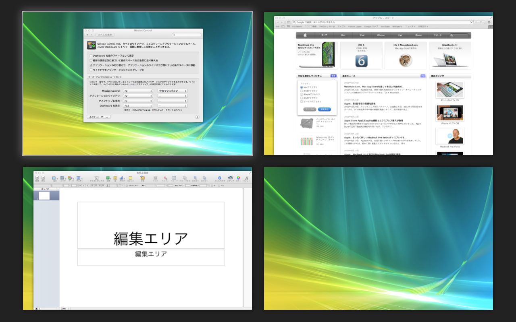Click the Wikipedia bookmark in Safari

click(x=397, y=27)
